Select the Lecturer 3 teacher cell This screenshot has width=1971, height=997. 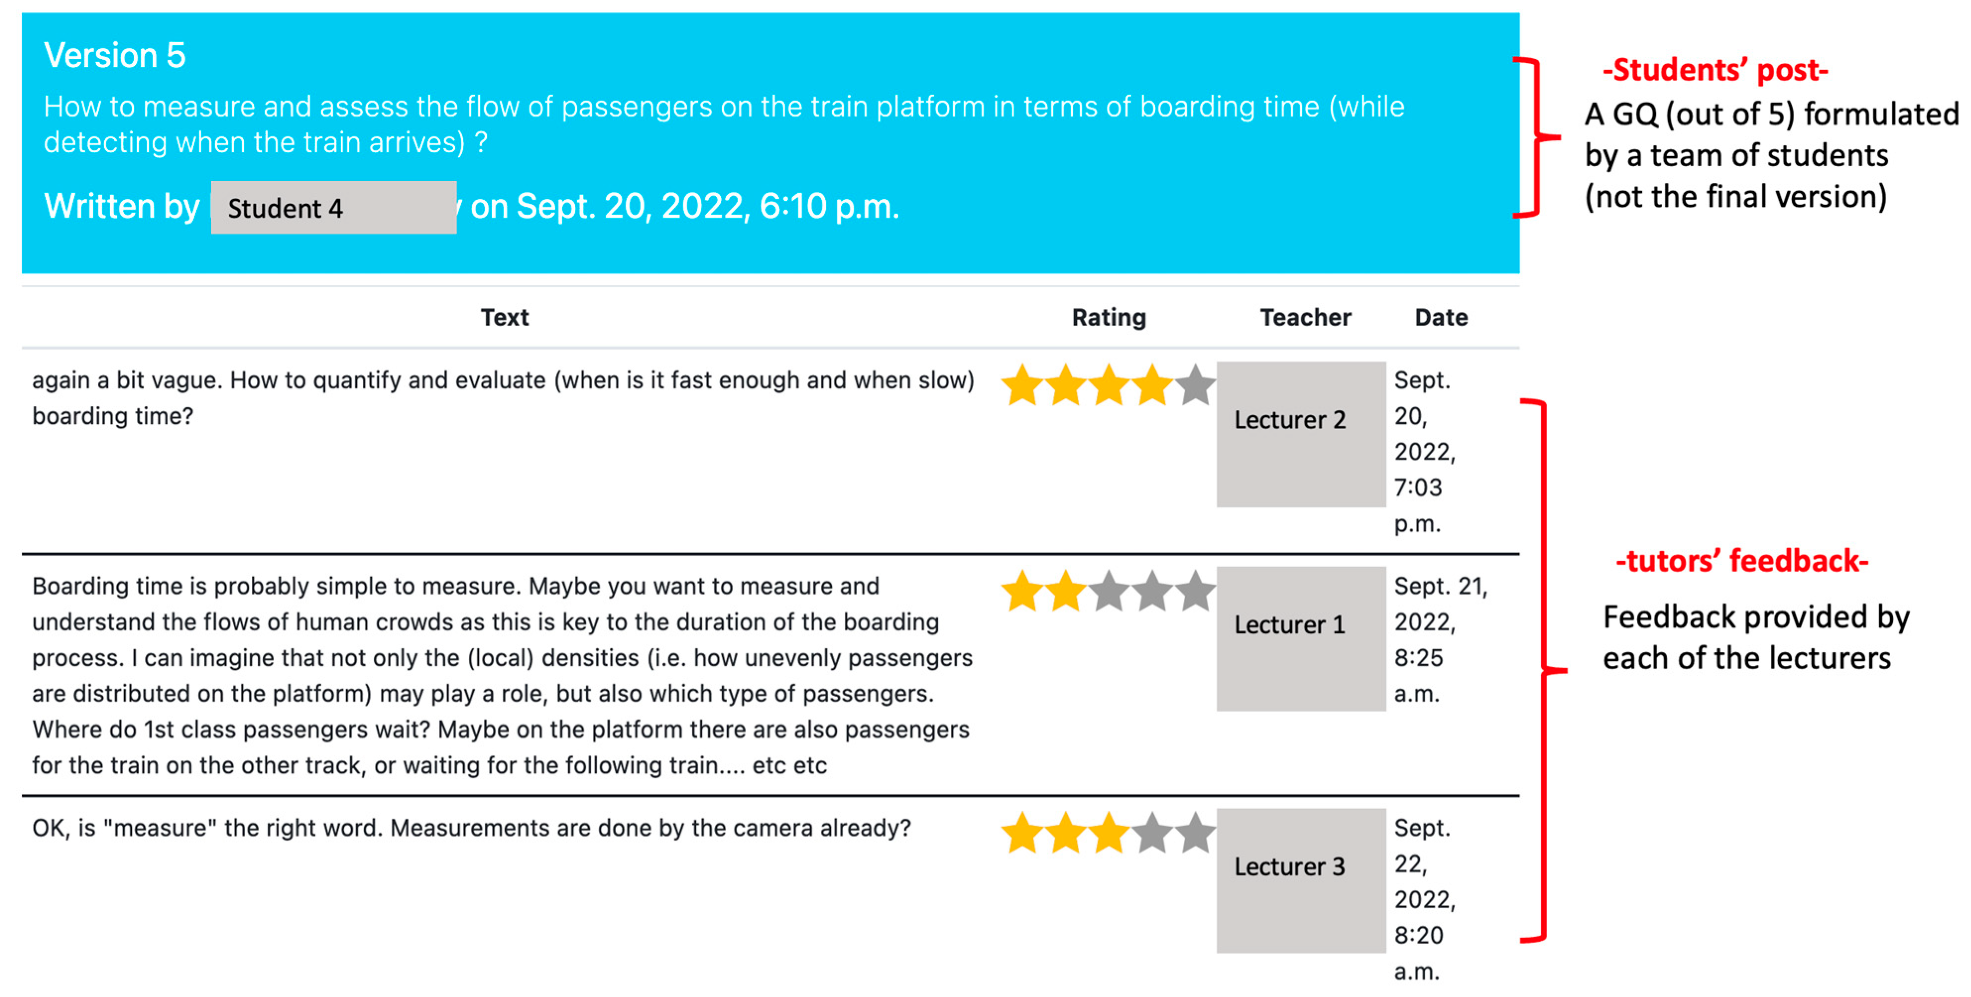tap(1301, 880)
